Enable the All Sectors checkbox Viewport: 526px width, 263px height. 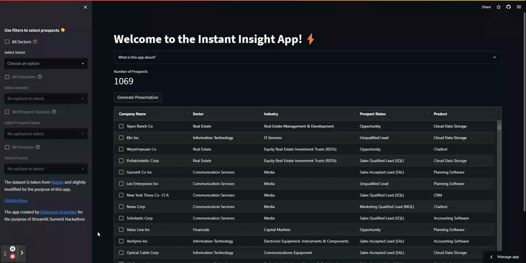click(x=7, y=42)
